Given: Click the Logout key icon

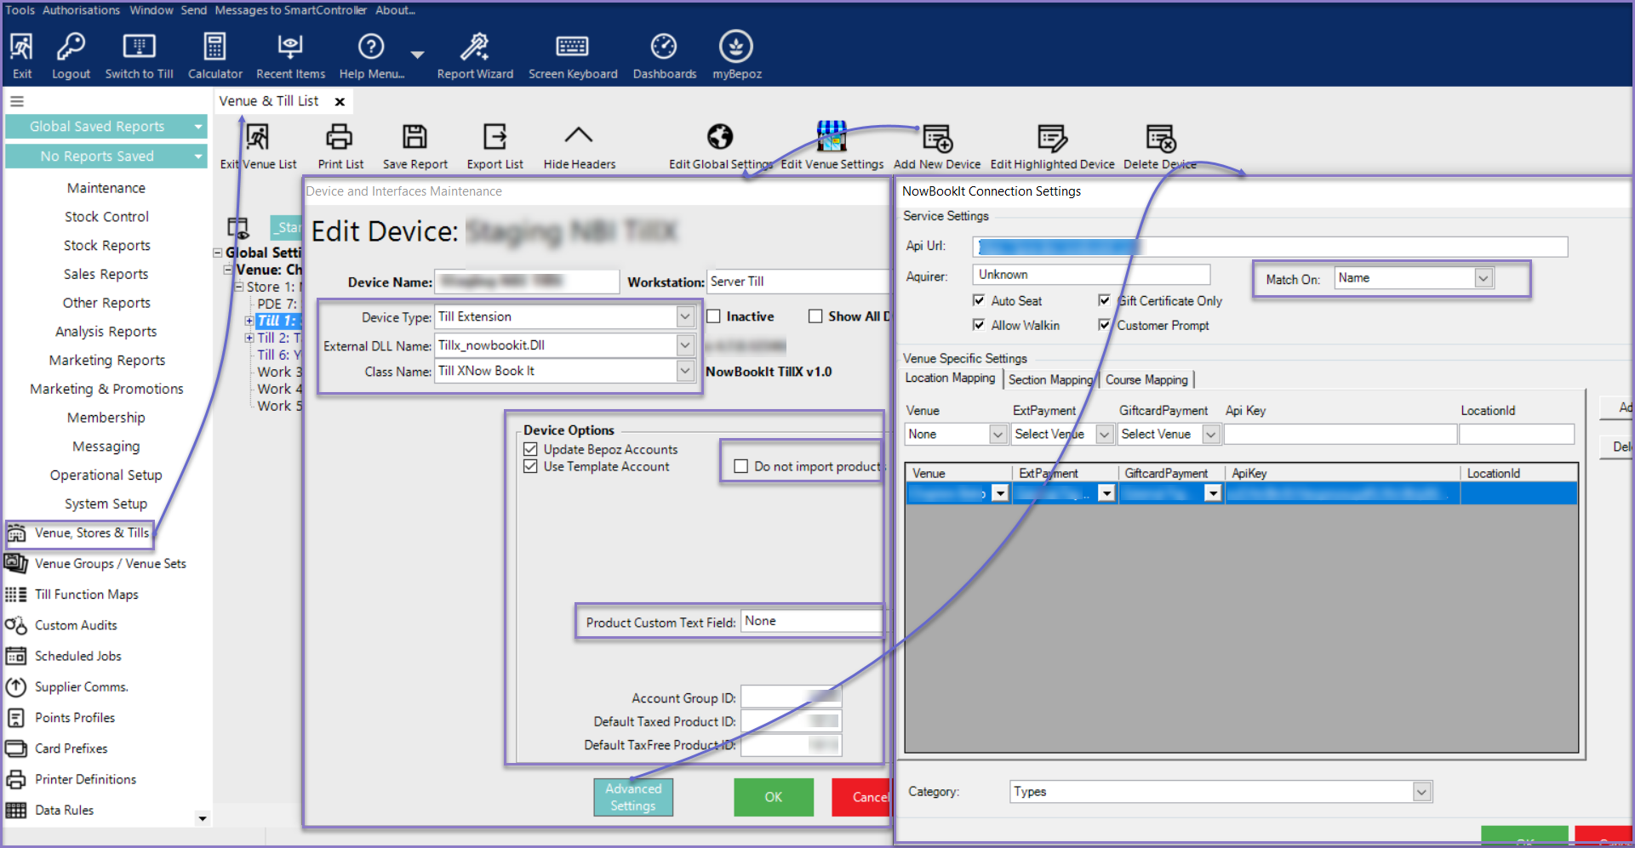Looking at the screenshot, I should pyautogui.click(x=71, y=47).
